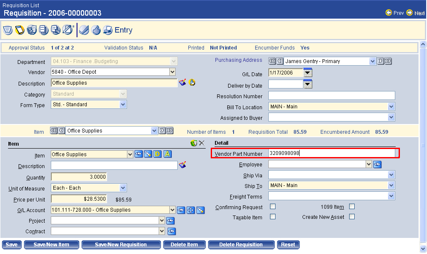Expand the Unit of Measure dropdown
Viewport: 427px width, 254px height.
point(123,188)
